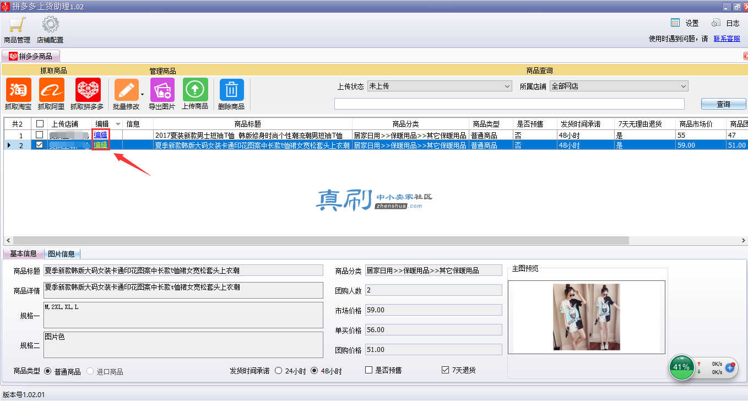Open the 商品管理 shopping cart icon
Image resolution: width=748 pixels, height=401 pixels.
pos(17,25)
